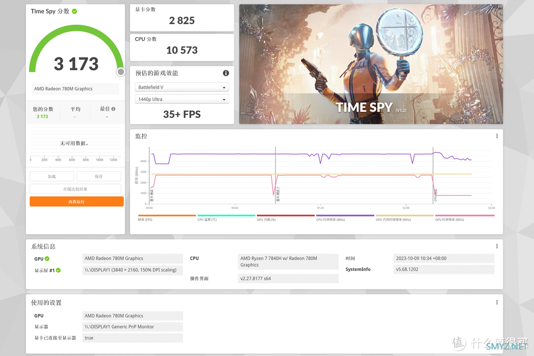Click the \\.\DISPLAY1 (3840 × 2160, 150% DPI scaling) value
The width and height of the screenshot is (534, 356).
133,270
